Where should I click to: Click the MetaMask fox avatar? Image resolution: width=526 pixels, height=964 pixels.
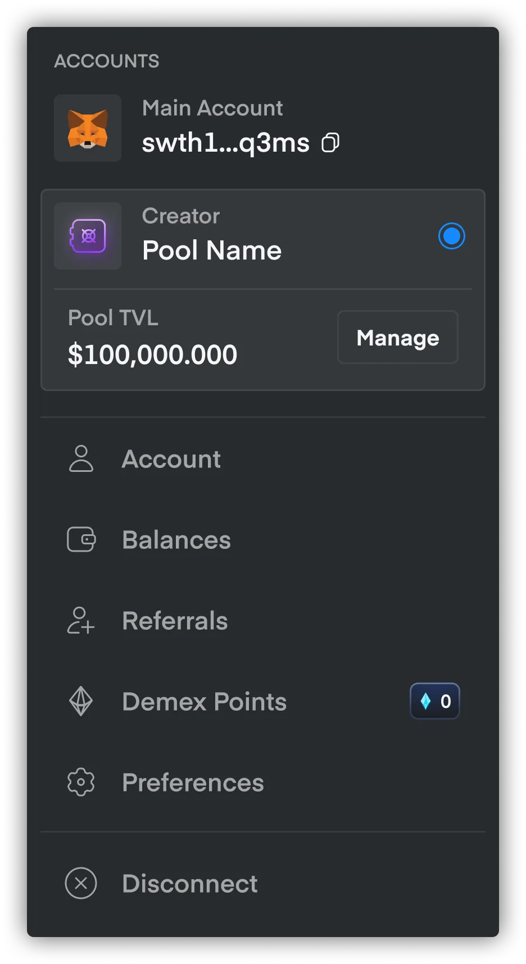pos(88,128)
